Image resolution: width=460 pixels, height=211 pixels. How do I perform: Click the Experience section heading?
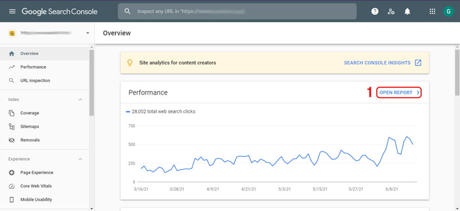pos(19,159)
